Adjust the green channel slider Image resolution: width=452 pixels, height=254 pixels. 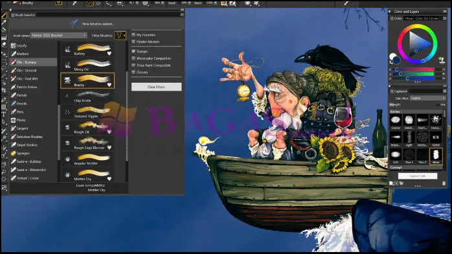coord(412,74)
